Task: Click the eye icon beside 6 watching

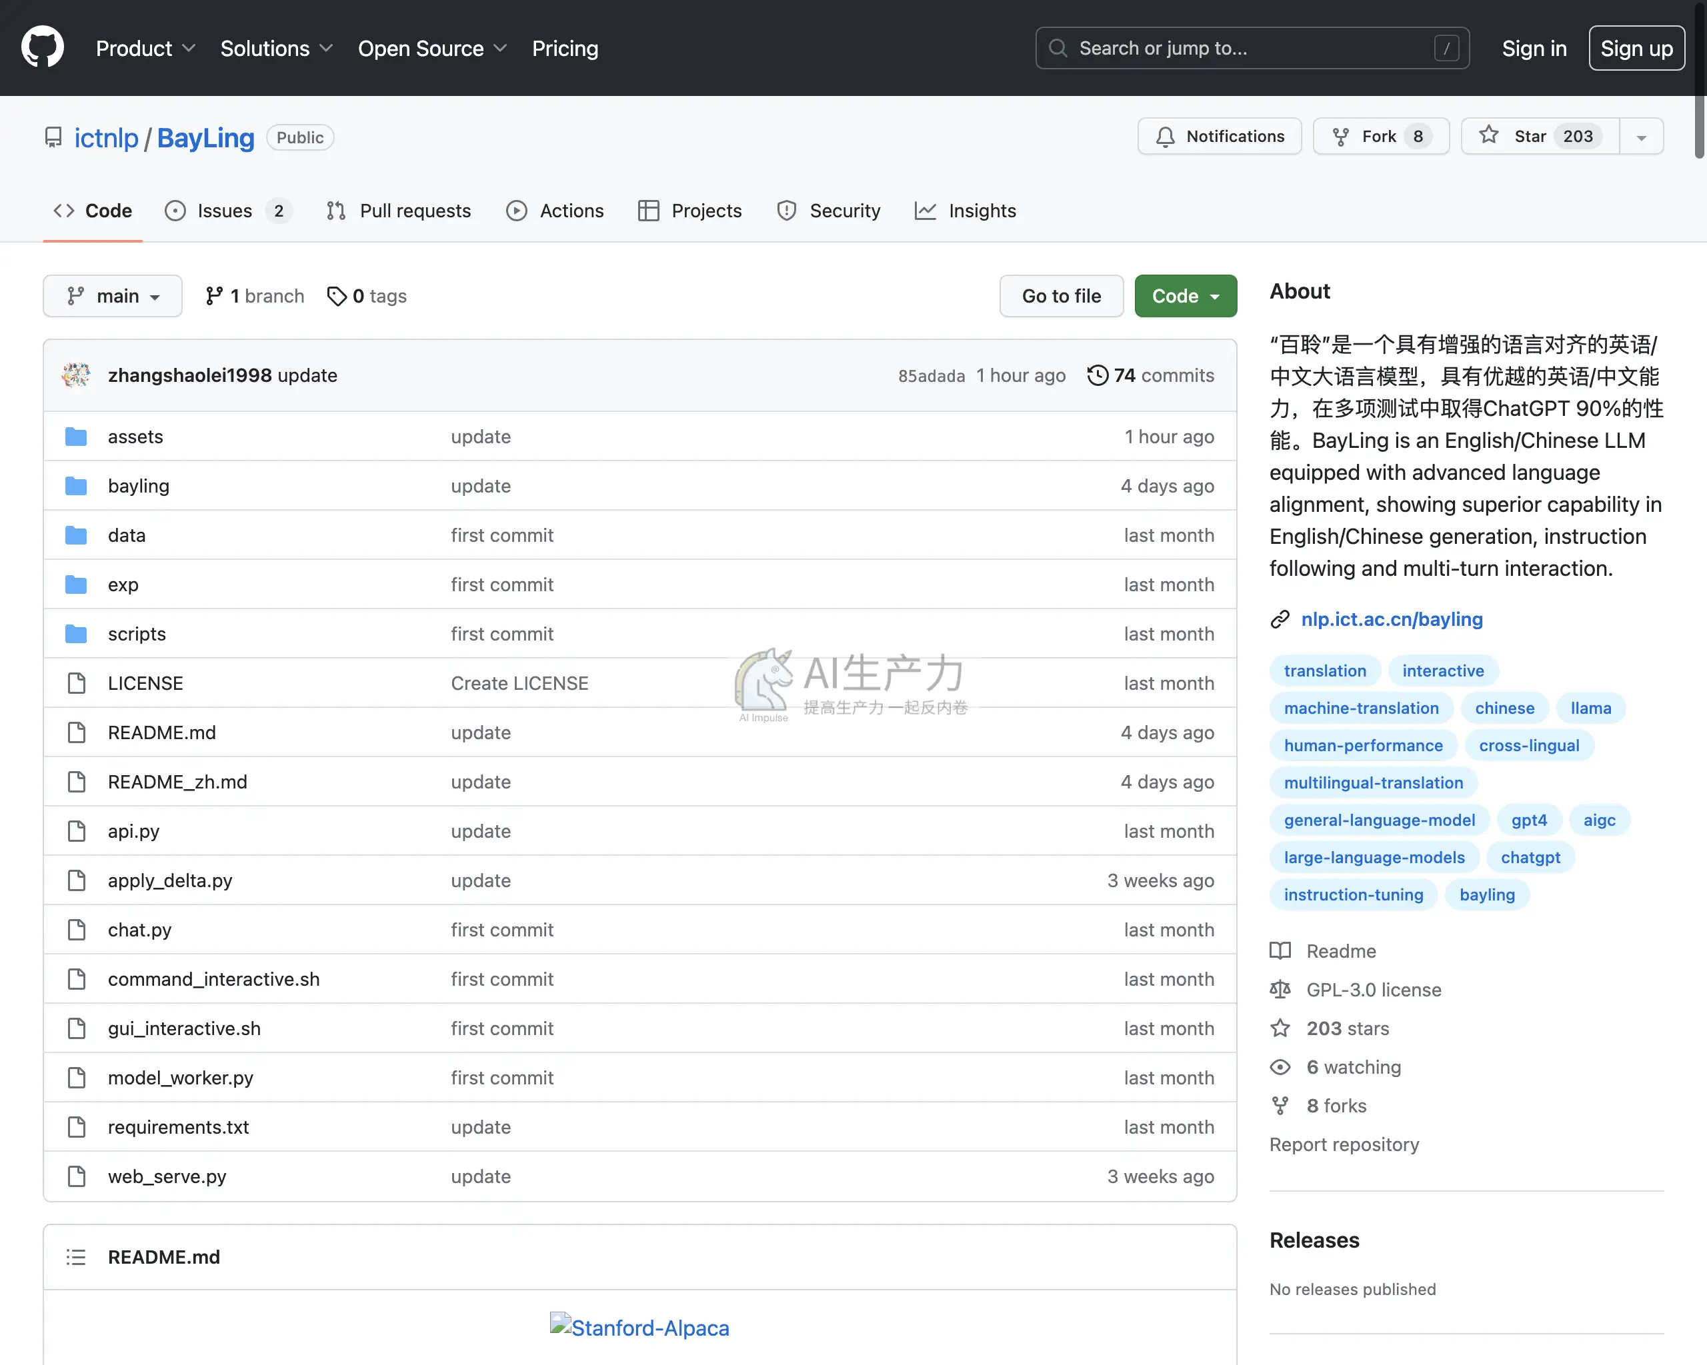Action: click(1280, 1066)
